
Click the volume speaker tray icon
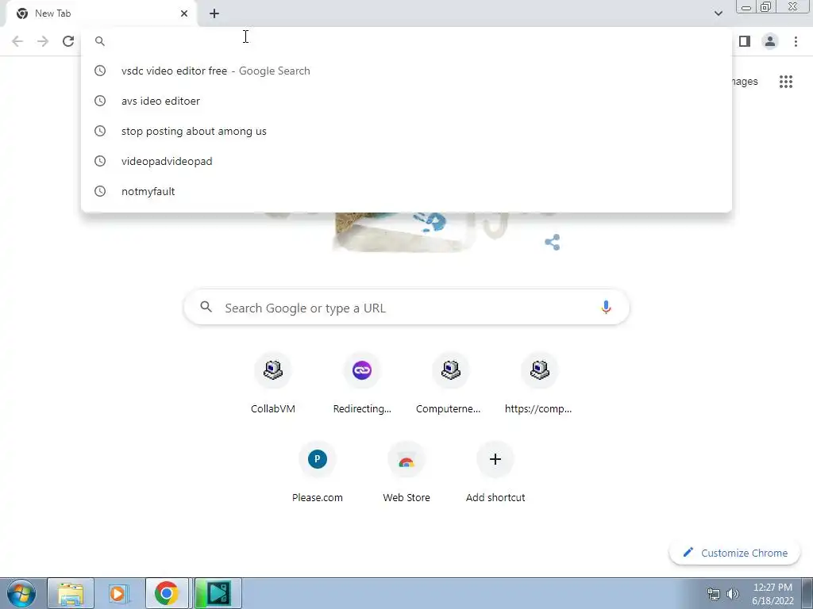[x=733, y=594]
